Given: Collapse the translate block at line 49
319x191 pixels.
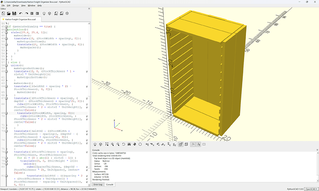Looking at the screenshot, I should pyautogui.click(x=6, y=39).
